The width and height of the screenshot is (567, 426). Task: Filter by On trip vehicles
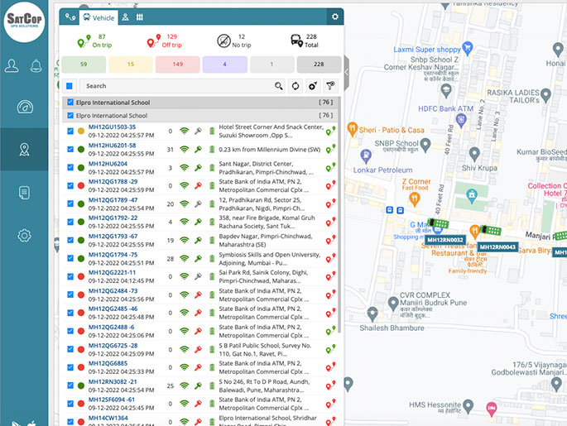click(x=91, y=41)
